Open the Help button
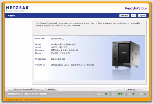 (x=134, y=16)
